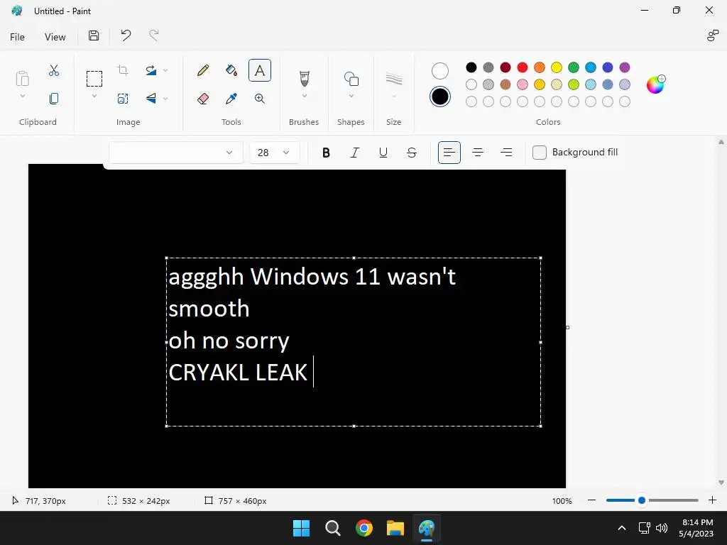Expand the Flip options chevron
727x545 pixels.
[165, 98]
